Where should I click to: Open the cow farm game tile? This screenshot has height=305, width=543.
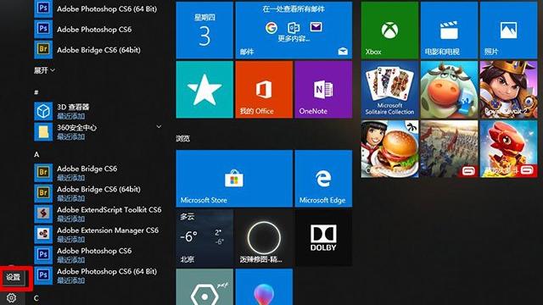click(x=449, y=90)
